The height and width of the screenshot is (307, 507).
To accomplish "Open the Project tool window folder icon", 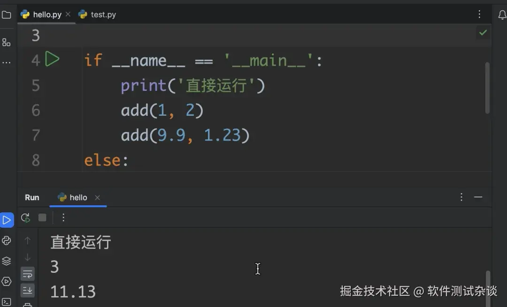I will [7, 14].
